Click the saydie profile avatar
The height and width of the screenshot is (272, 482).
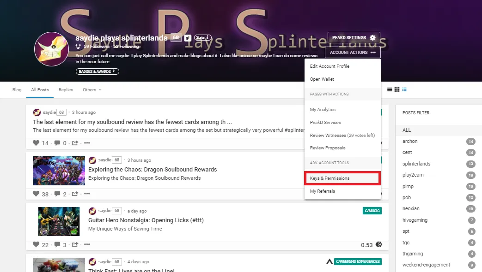point(51,49)
